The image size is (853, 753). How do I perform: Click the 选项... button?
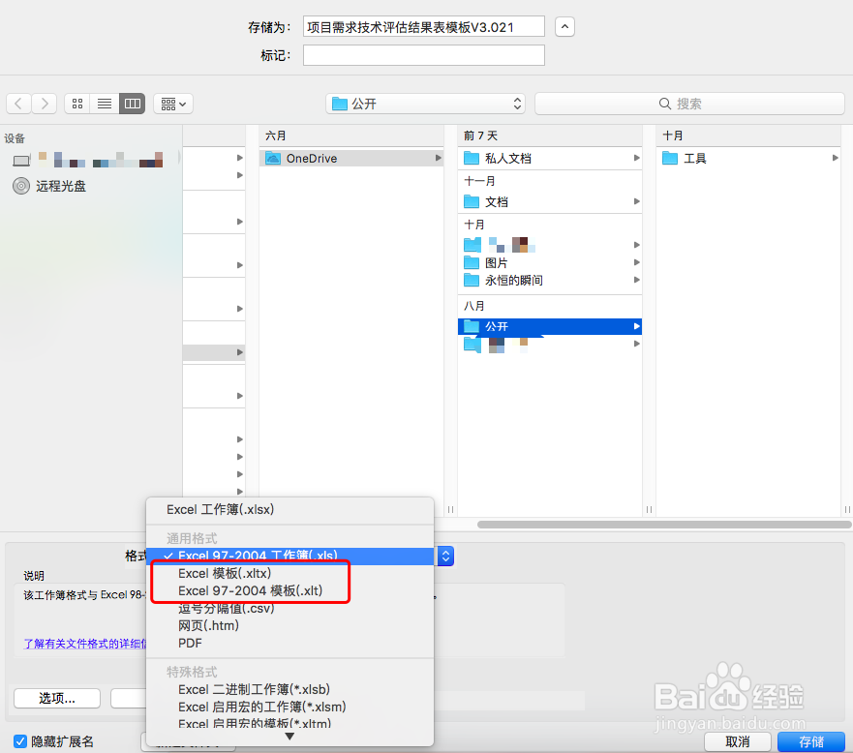point(57,698)
